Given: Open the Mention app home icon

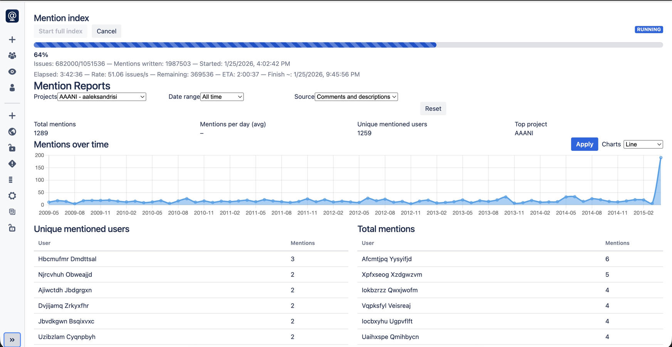Looking at the screenshot, I should point(12,16).
